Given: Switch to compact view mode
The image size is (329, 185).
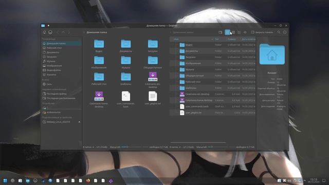Looking at the screenshot, I should coord(233,32).
